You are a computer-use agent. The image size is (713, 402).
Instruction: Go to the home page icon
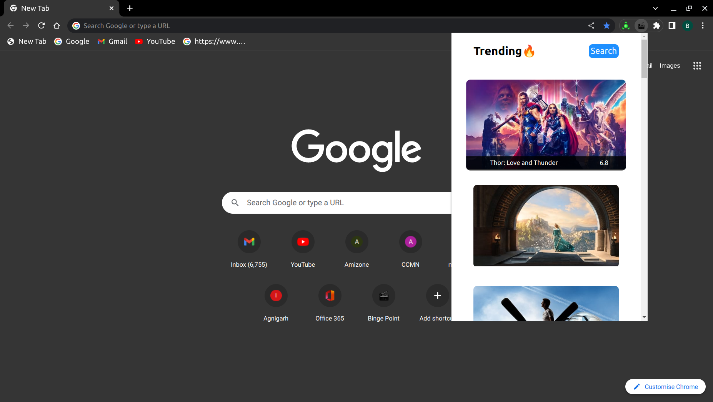click(57, 26)
